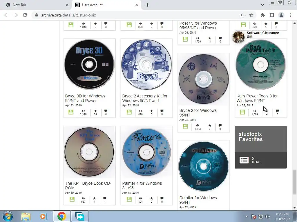Open the Chrome side panel icon

272,15
